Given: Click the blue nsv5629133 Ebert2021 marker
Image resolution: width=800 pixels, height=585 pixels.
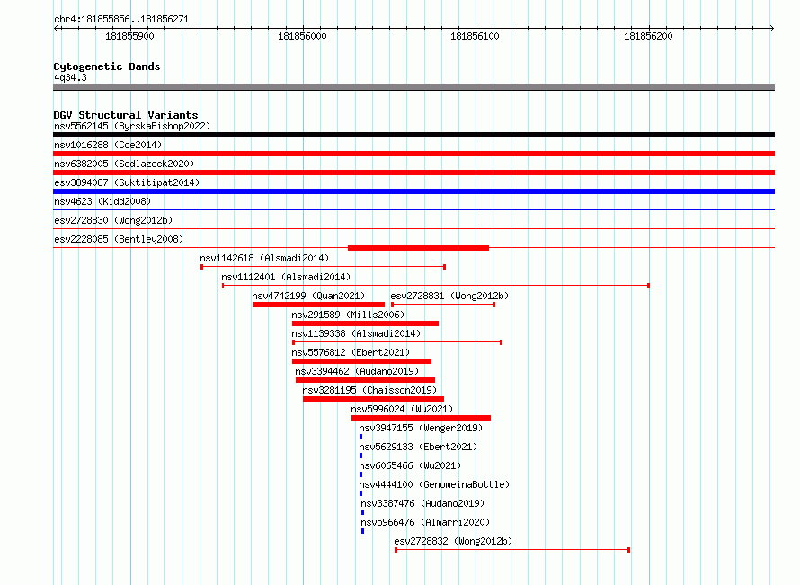Looking at the screenshot, I should 360,456.
